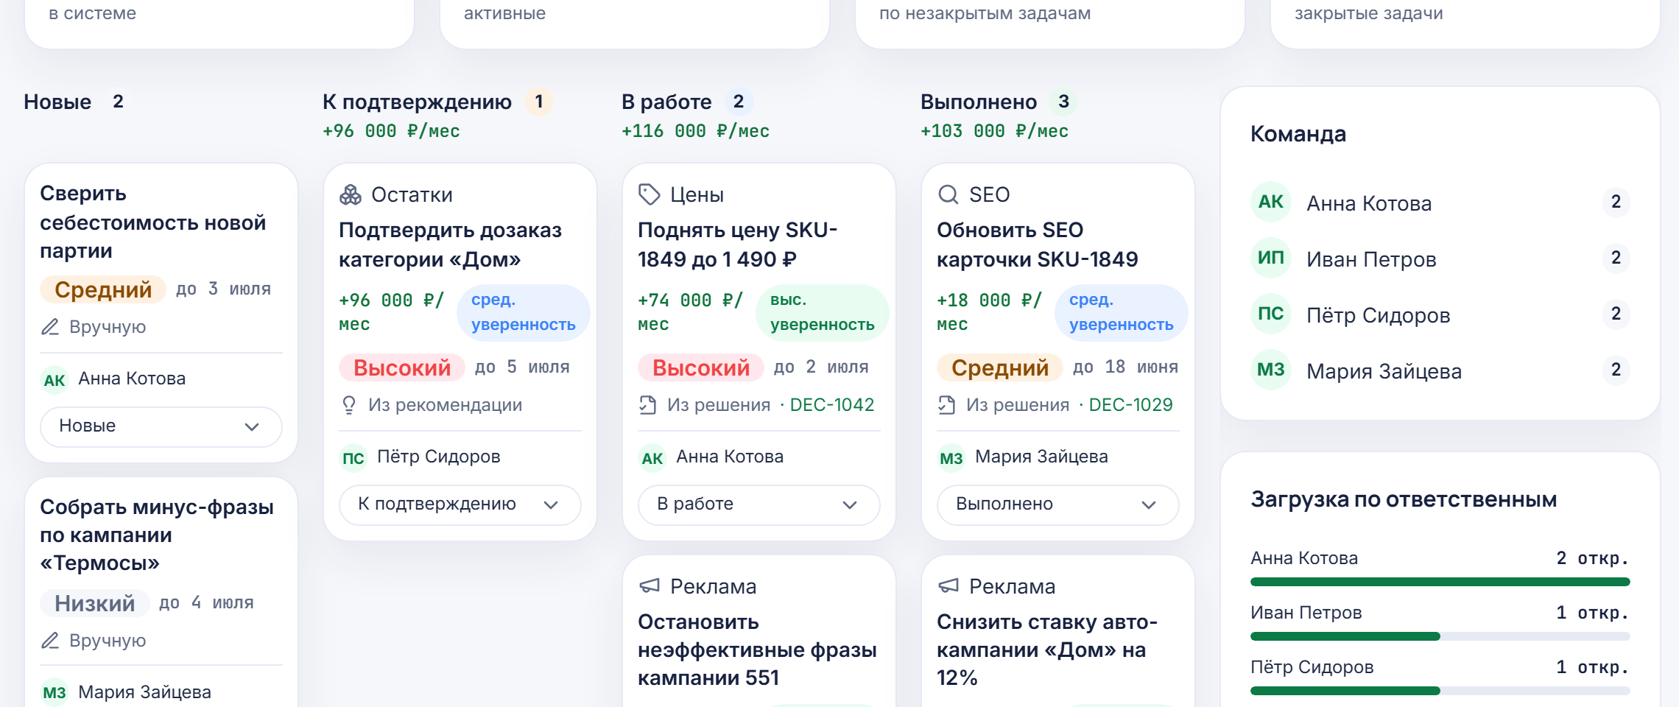The width and height of the screenshot is (1679, 707).
Task: Click Средний priority badge in Обновить SEO card
Action: click(1000, 367)
